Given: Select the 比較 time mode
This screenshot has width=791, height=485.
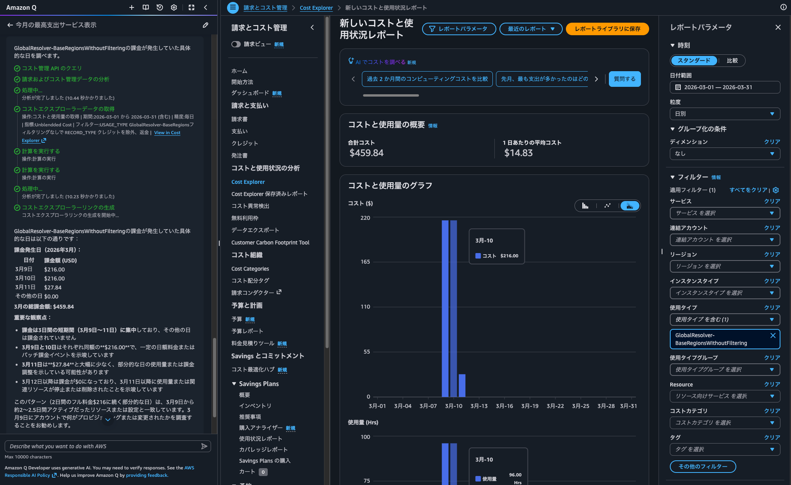Looking at the screenshot, I should click(733, 61).
